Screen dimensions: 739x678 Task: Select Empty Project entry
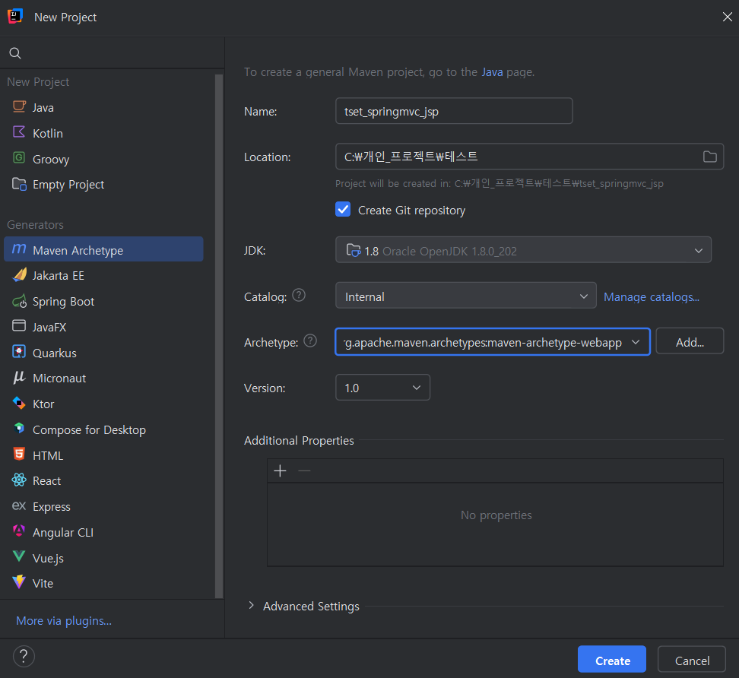click(103, 185)
